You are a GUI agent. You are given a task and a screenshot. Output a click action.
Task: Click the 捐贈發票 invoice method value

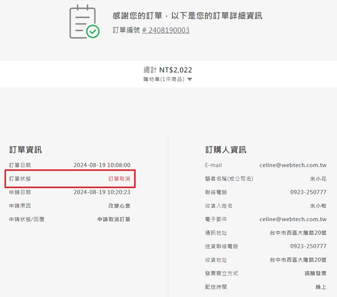(315, 273)
